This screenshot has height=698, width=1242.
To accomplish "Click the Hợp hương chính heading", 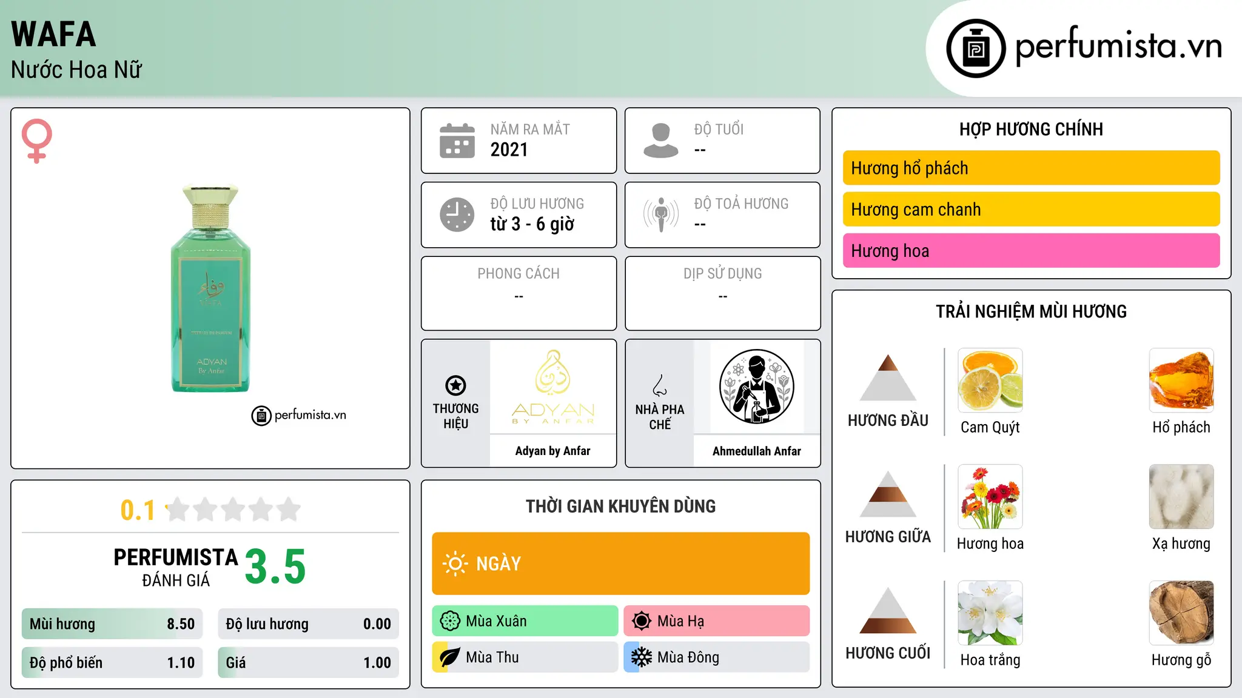I will point(1031,129).
